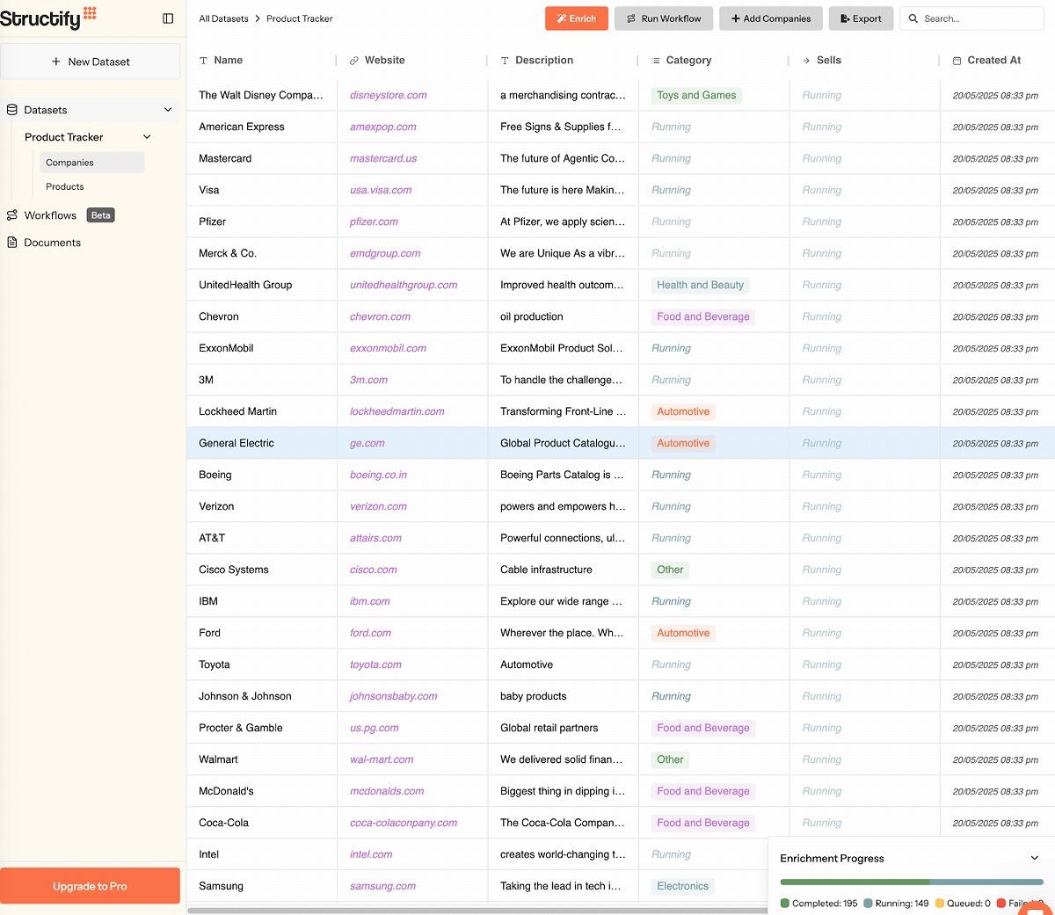The width and height of the screenshot is (1055, 915).
Task: Open Workflows via its sidebar icon
Action: (x=12, y=215)
